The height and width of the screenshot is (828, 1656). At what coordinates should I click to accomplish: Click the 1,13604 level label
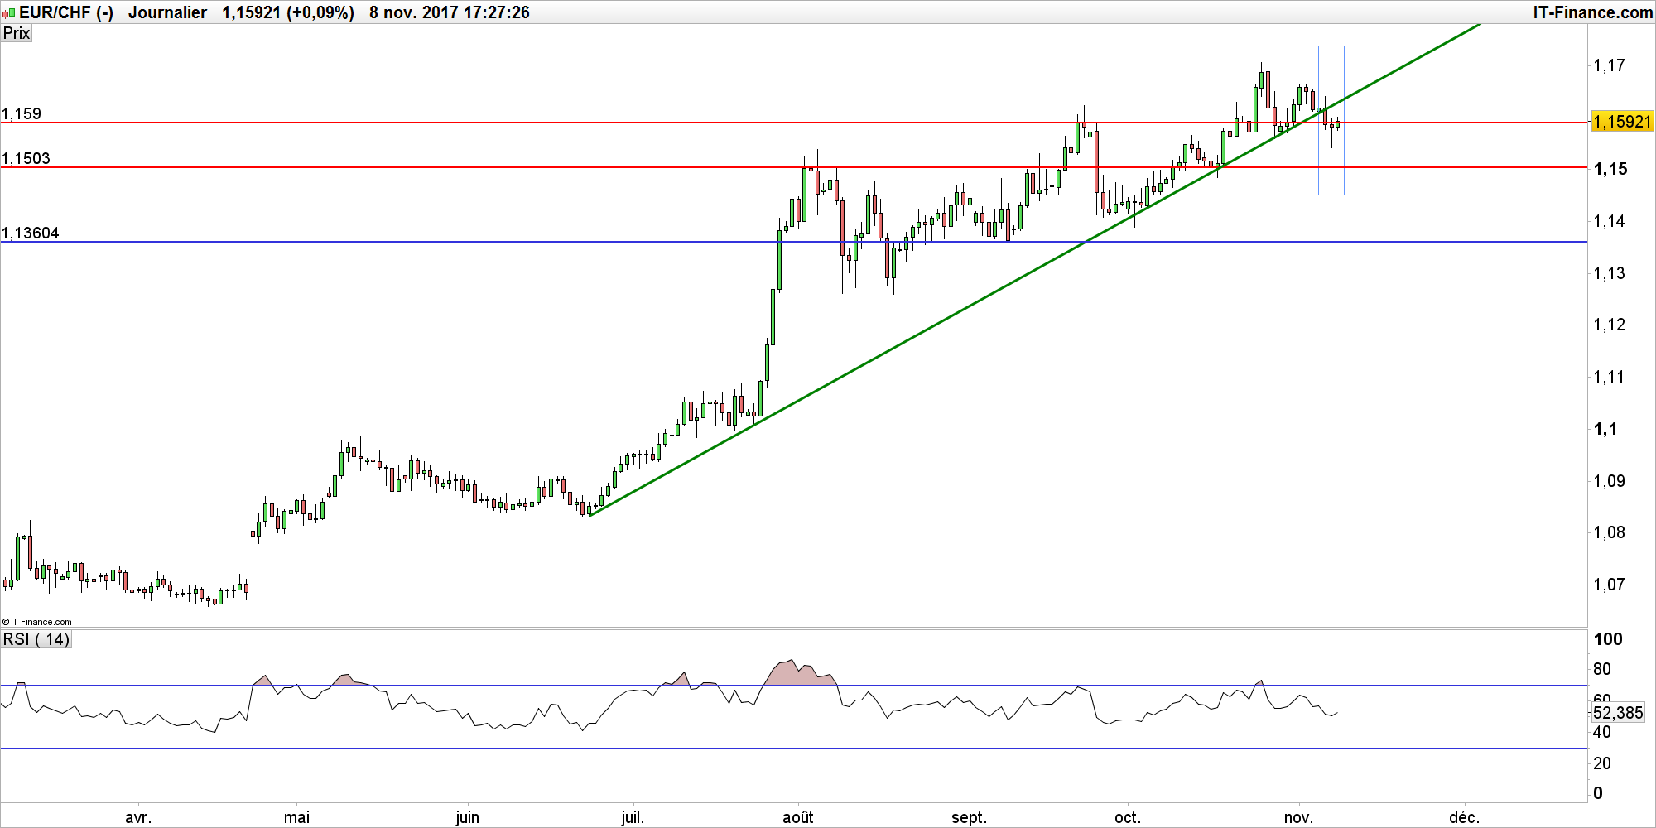coord(31,233)
